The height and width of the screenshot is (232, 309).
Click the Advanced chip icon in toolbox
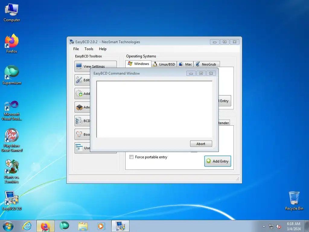tap(79, 107)
